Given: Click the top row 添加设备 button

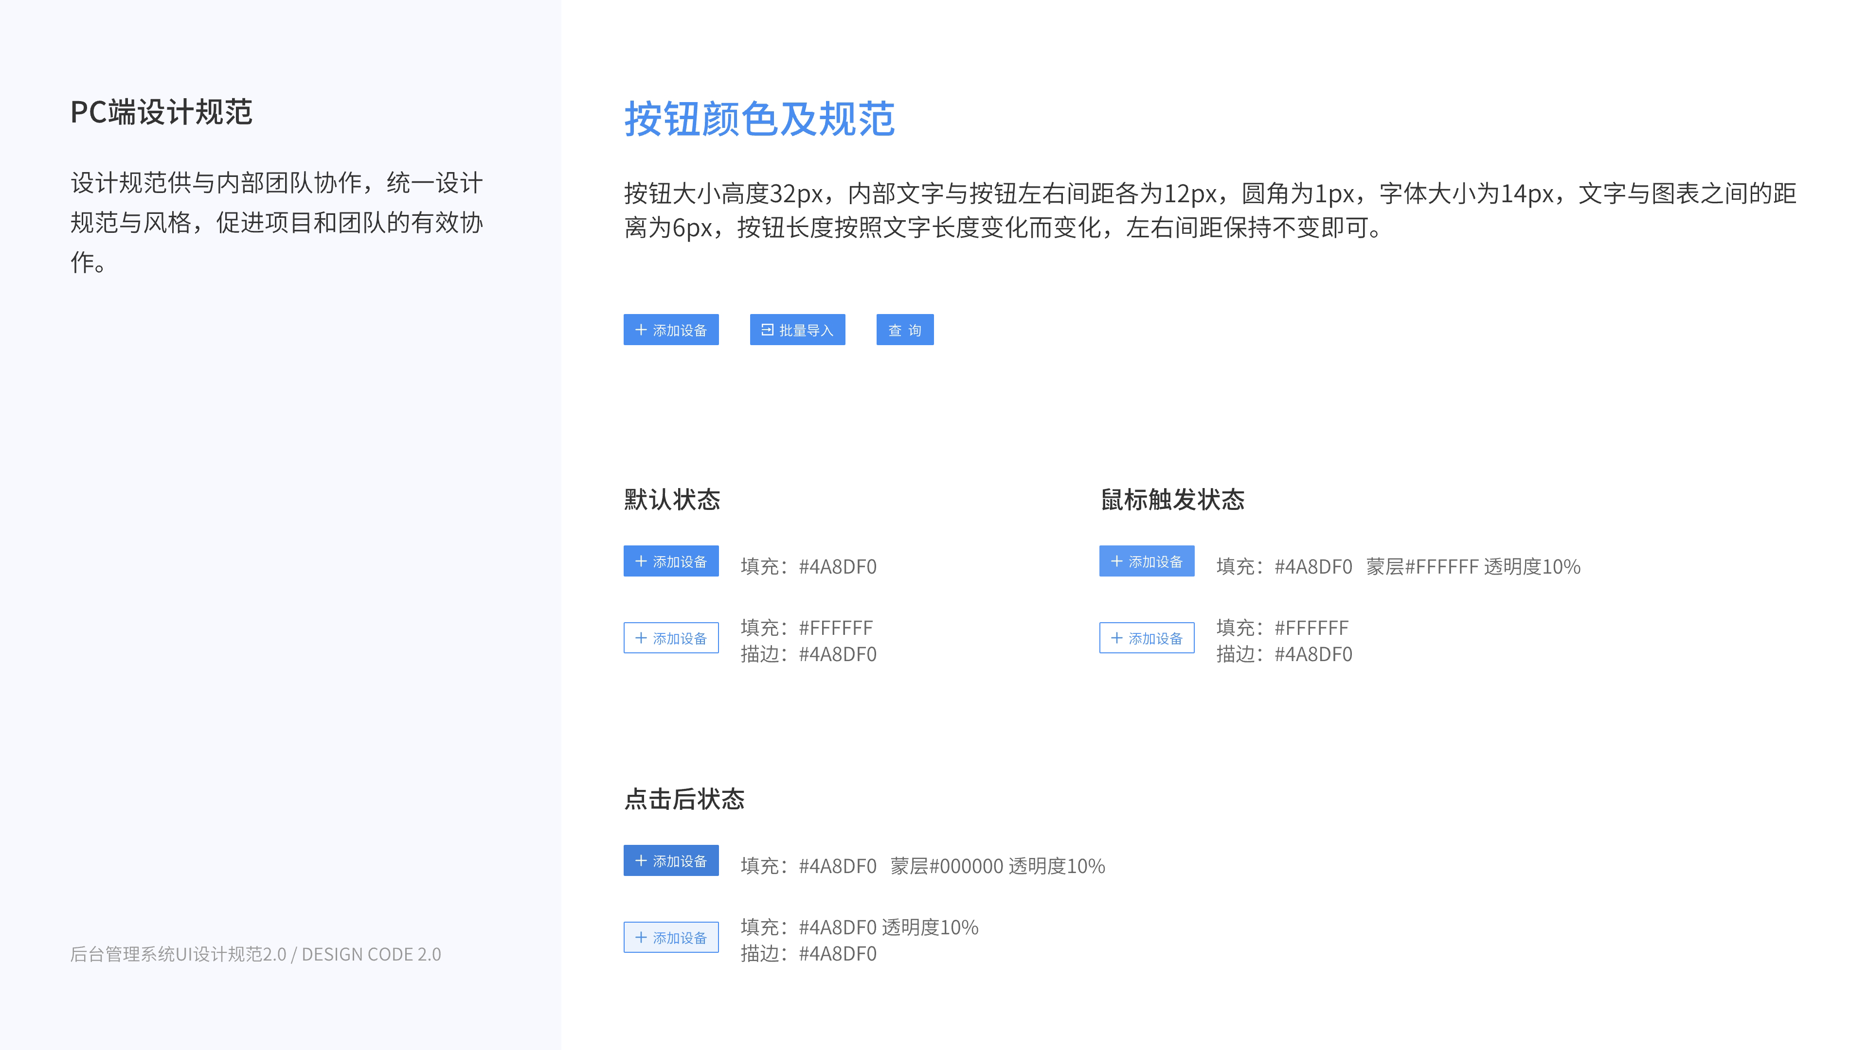Looking at the screenshot, I should [671, 330].
